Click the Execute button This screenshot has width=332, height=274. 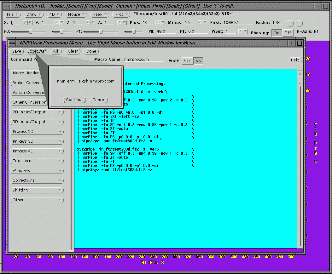point(37,51)
